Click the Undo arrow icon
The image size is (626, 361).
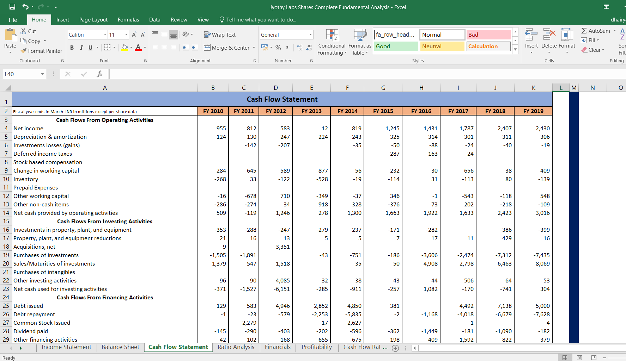(25, 7)
